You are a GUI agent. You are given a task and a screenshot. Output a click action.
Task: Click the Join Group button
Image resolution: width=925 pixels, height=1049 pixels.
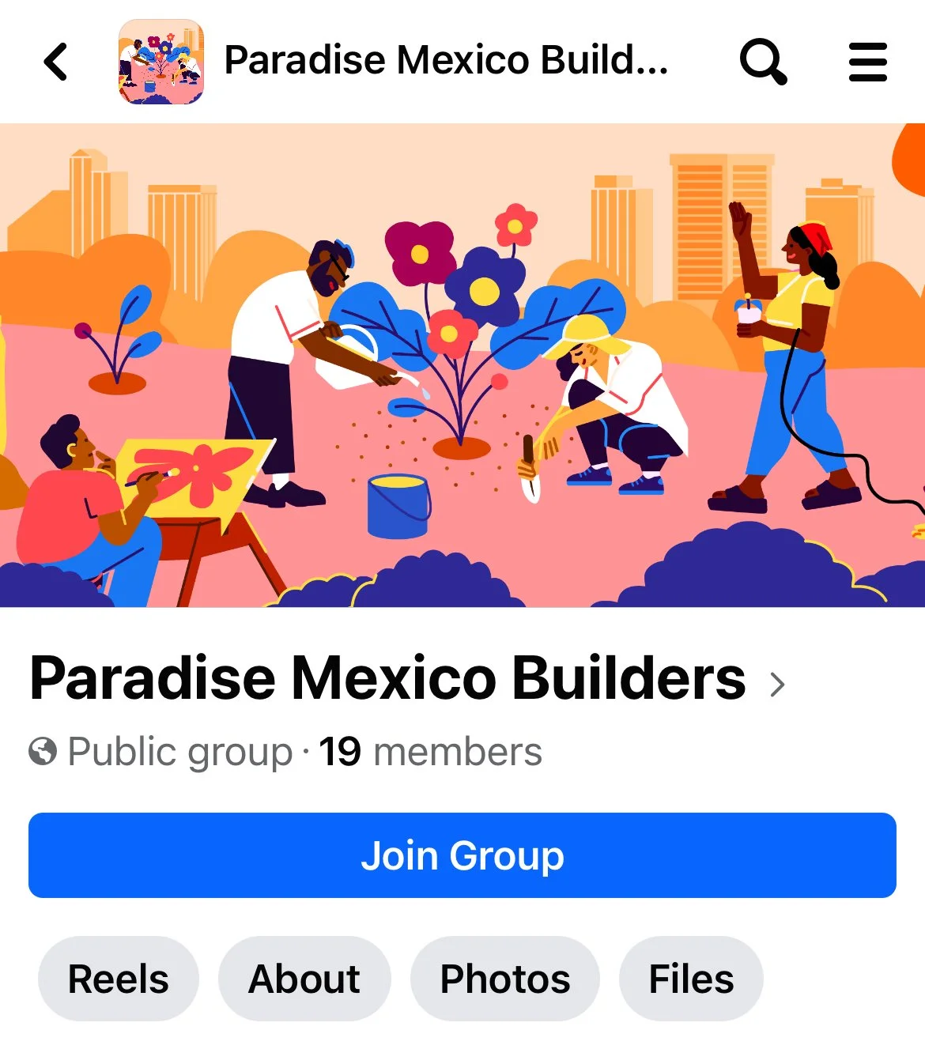coord(462,855)
